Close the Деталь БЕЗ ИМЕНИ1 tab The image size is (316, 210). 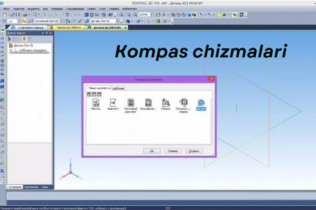click(125, 28)
